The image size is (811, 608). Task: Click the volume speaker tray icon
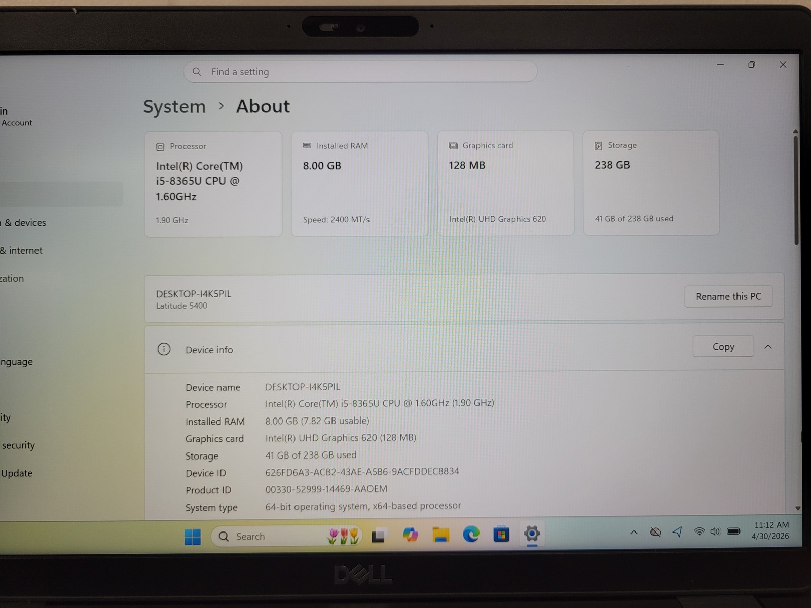[715, 531]
